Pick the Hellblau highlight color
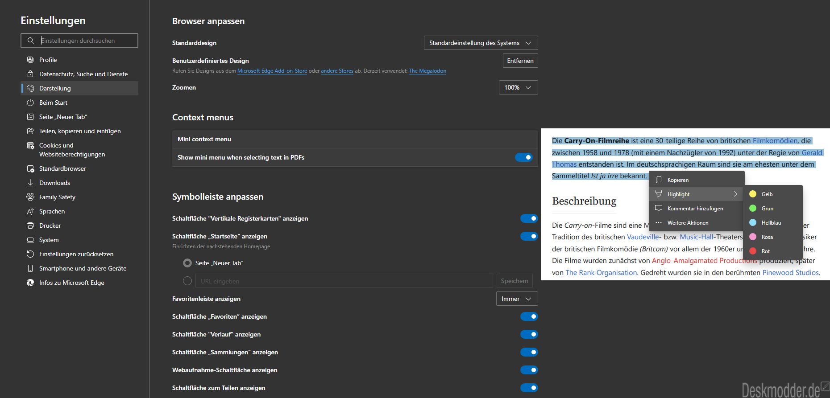This screenshot has height=398, width=830. point(773,222)
